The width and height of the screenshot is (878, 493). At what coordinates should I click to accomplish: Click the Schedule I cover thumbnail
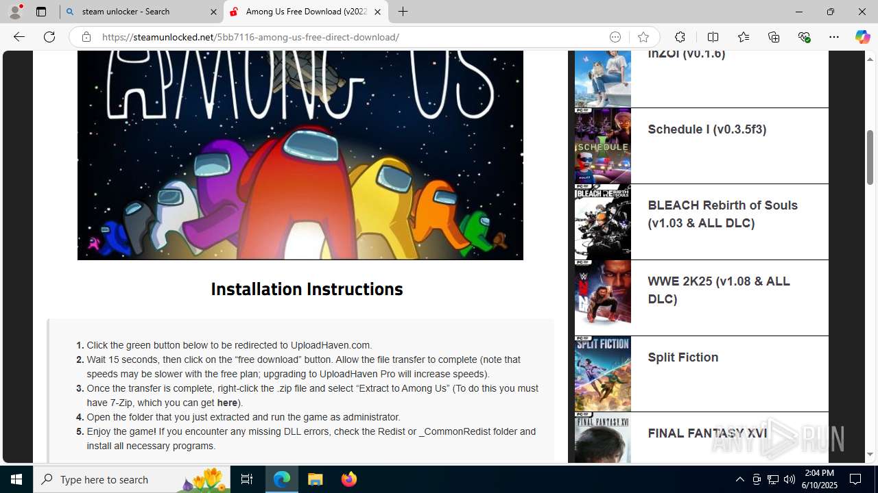[x=602, y=145]
